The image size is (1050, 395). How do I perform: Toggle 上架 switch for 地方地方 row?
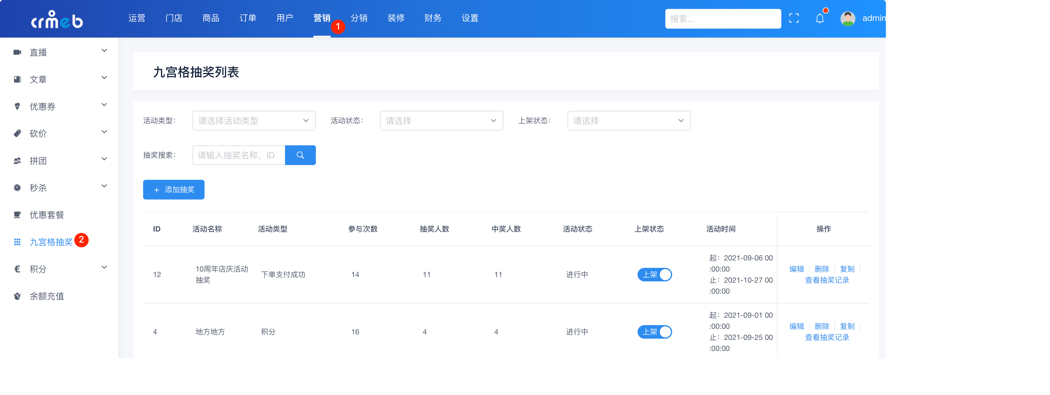pyautogui.click(x=655, y=332)
